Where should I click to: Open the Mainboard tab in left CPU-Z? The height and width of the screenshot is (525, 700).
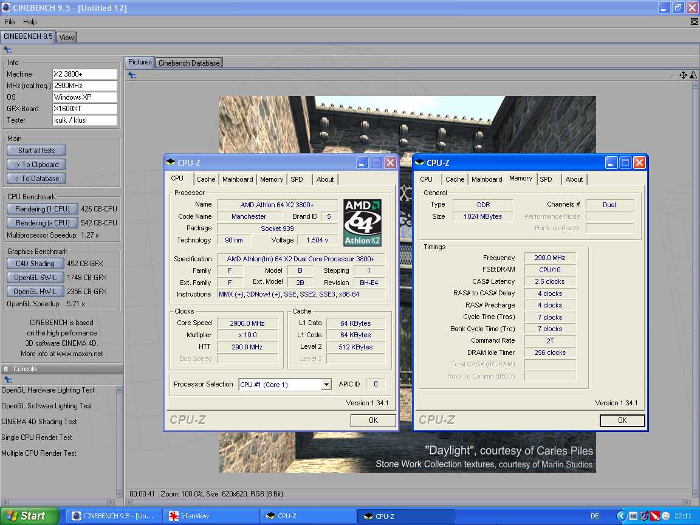coord(238,179)
